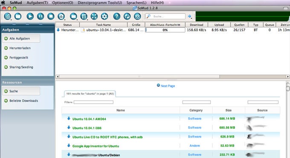Click the Name filter field after Filters:
The image size is (290, 158).
(x=93, y=102)
